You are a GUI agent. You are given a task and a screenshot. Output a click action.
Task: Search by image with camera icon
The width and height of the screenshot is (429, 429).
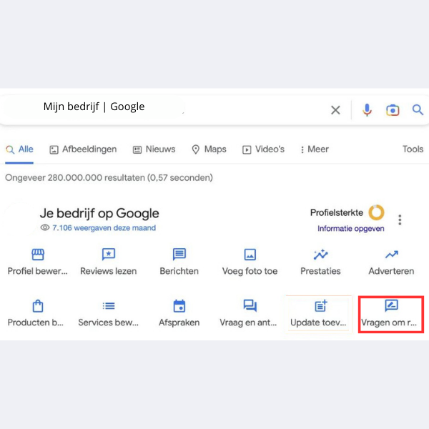click(x=393, y=110)
